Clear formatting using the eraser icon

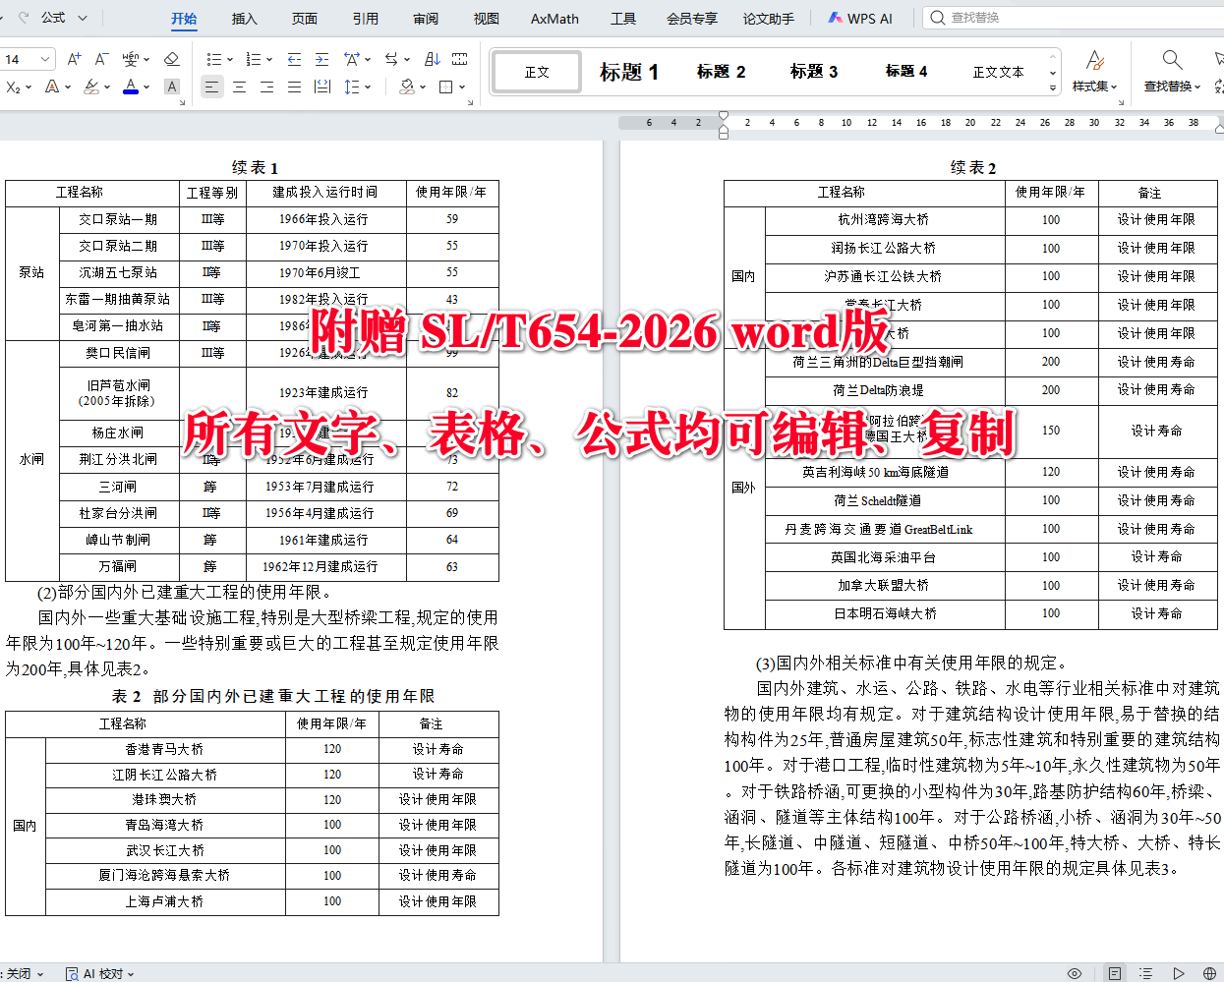[170, 59]
